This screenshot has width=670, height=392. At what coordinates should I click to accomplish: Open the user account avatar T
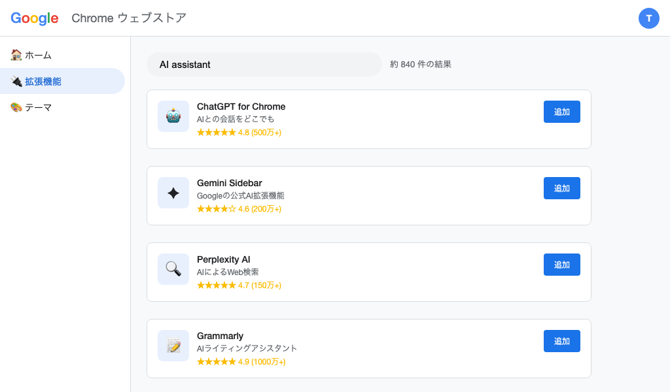click(649, 18)
